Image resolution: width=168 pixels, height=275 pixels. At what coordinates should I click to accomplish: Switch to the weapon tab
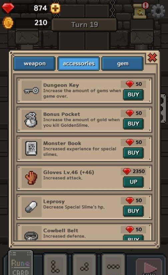point(35,64)
